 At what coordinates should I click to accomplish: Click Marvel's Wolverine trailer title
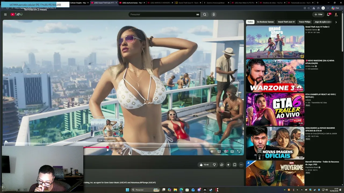pos(322,163)
